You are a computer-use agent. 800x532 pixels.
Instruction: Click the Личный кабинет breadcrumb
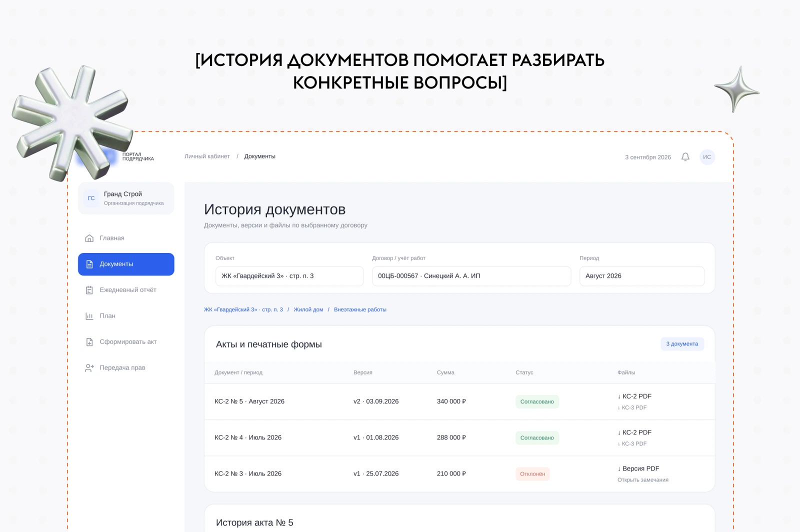coord(207,156)
